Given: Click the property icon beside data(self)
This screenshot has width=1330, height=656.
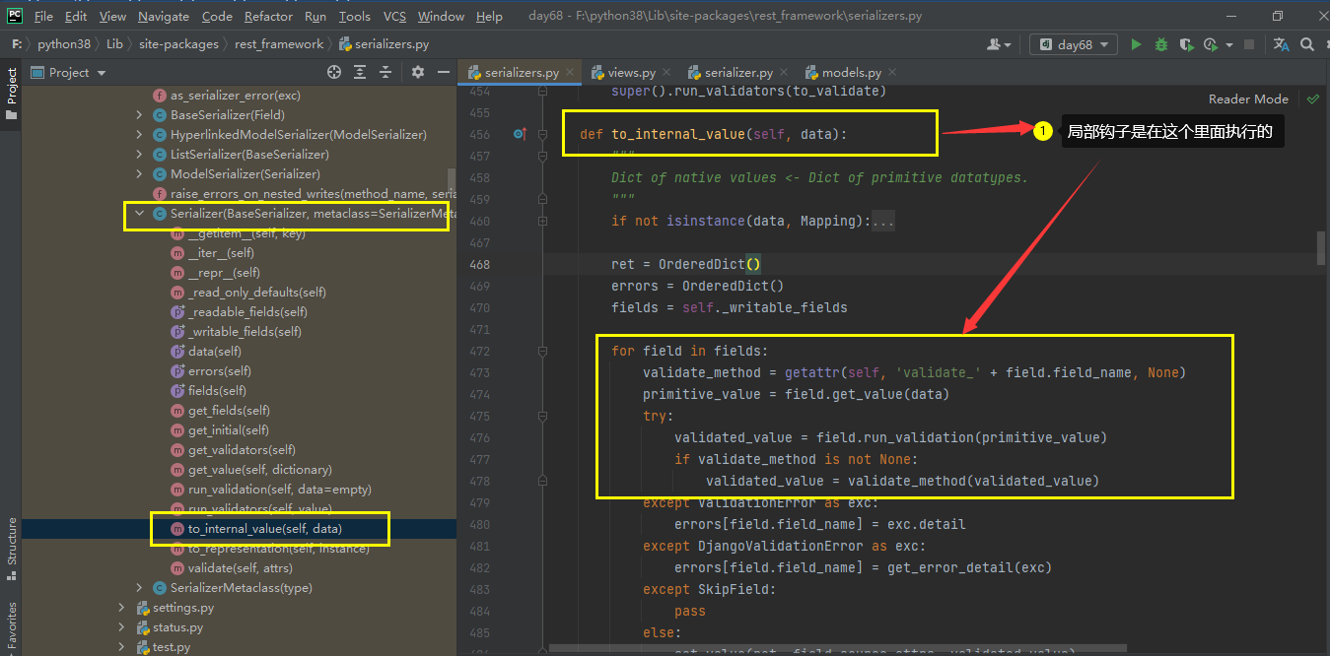Looking at the screenshot, I should (177, 352).
